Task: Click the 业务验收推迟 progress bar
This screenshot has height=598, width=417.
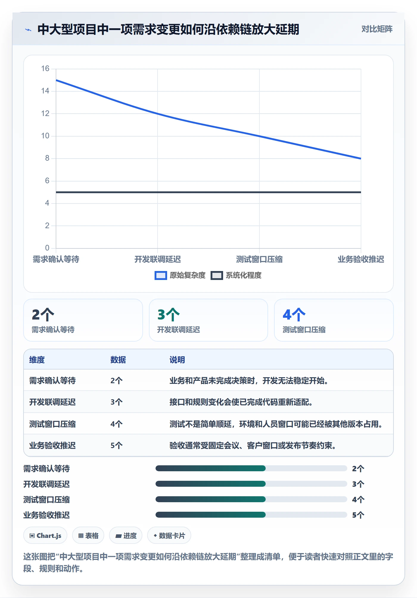Action: coord(251,515)
